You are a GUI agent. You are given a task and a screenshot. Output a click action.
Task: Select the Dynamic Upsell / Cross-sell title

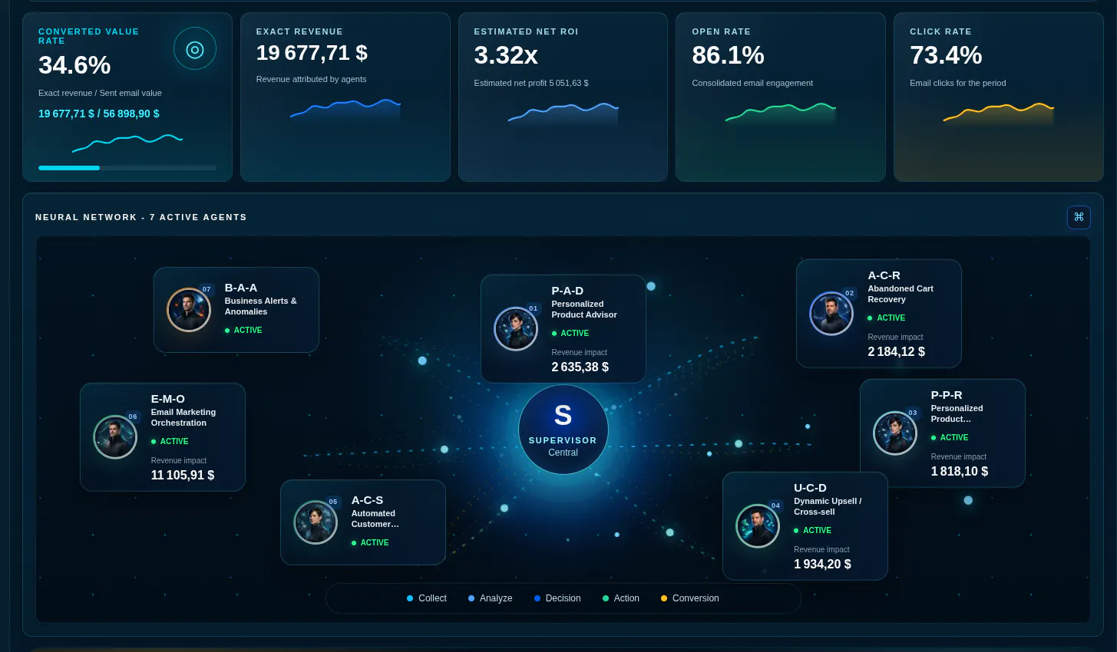828,506
